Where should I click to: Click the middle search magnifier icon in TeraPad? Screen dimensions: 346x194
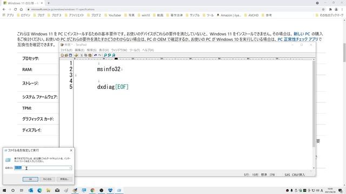click(x=109, y=55)
